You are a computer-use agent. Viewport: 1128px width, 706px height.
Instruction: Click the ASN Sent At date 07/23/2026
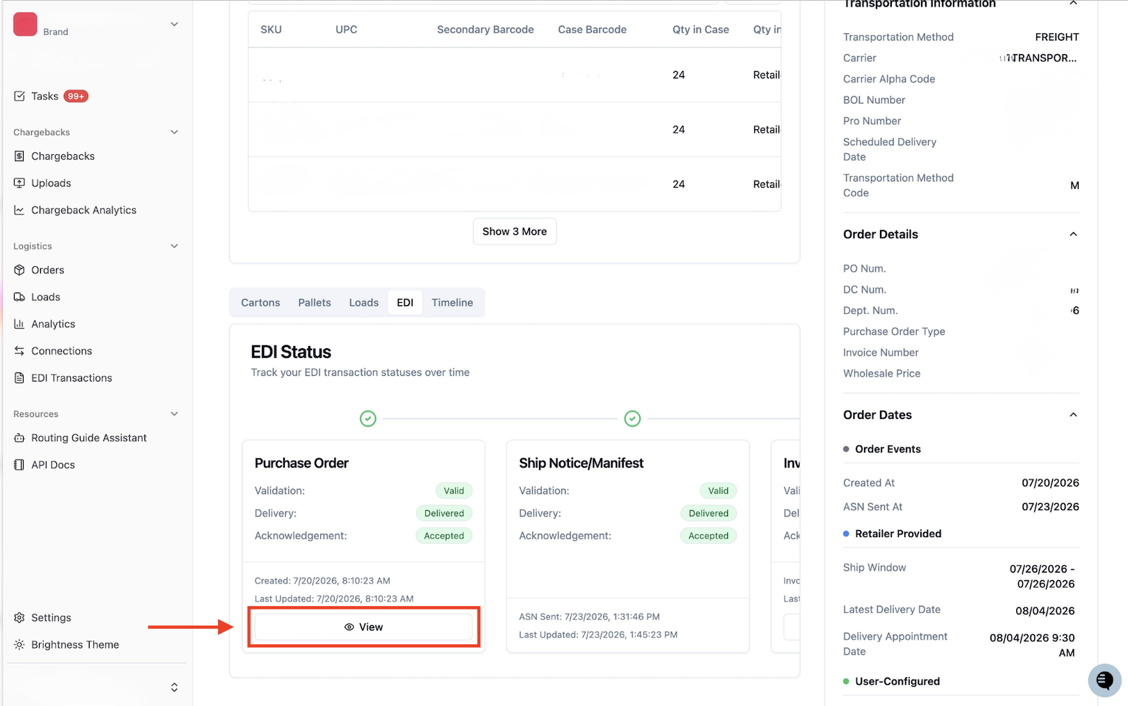[1050, 507]
